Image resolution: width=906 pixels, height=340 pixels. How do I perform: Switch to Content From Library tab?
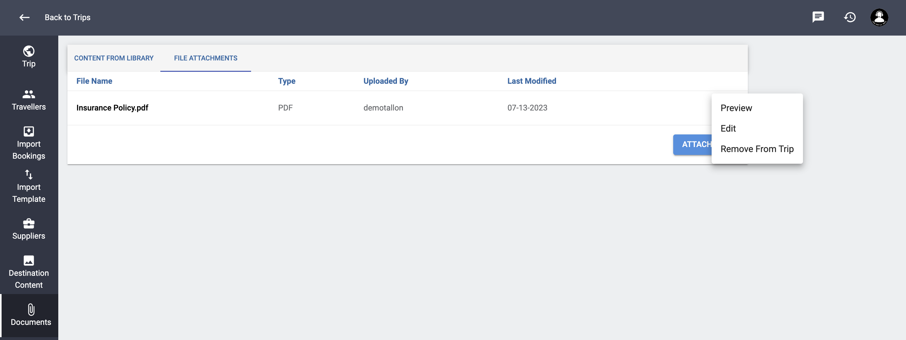pyautogui.click(x=114, y=58)
